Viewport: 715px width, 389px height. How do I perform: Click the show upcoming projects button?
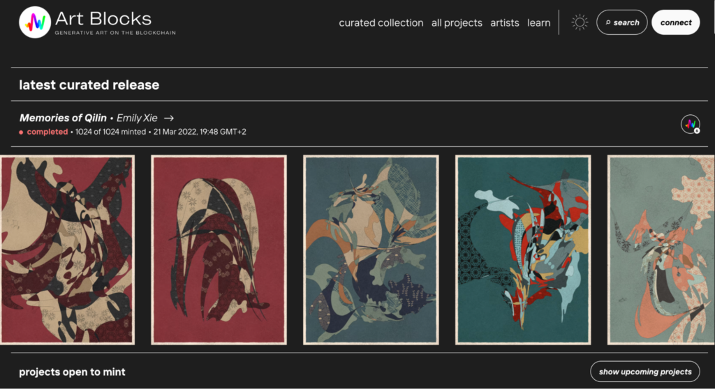pyautogui.click(x=644, y=372)
